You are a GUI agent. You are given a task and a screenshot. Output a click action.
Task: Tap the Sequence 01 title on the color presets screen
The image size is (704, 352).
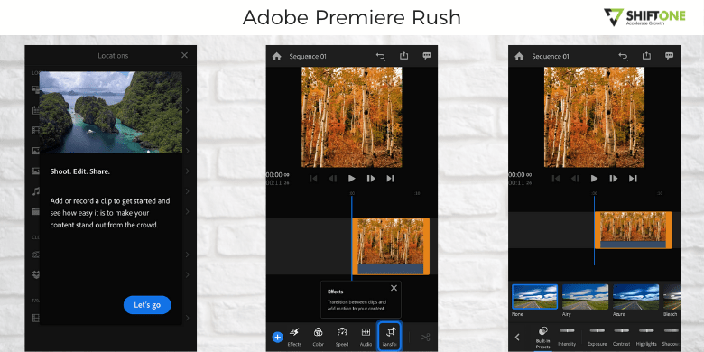click(x=551, y=57)
